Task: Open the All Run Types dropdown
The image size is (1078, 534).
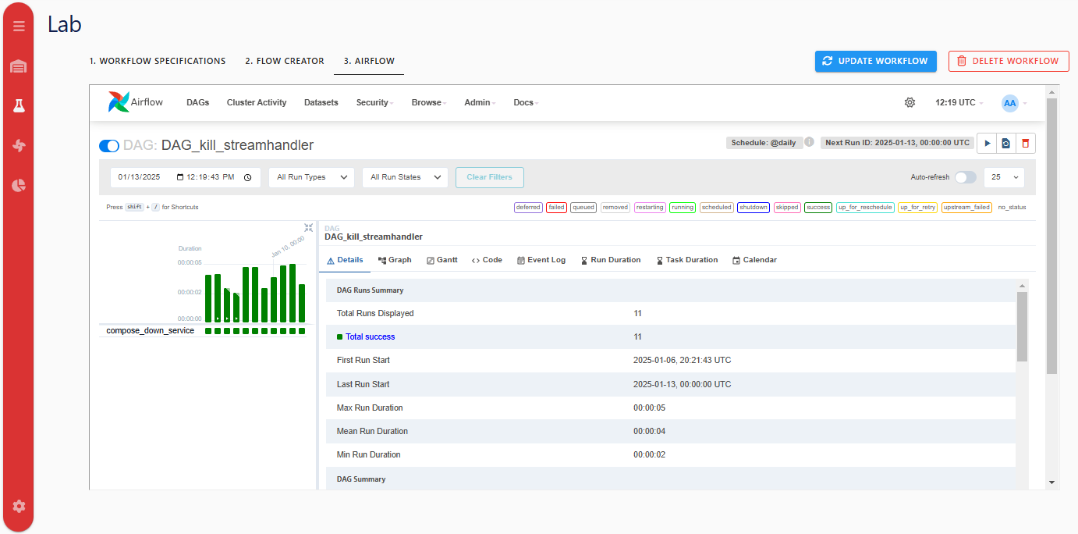Action: click(311, 177)
